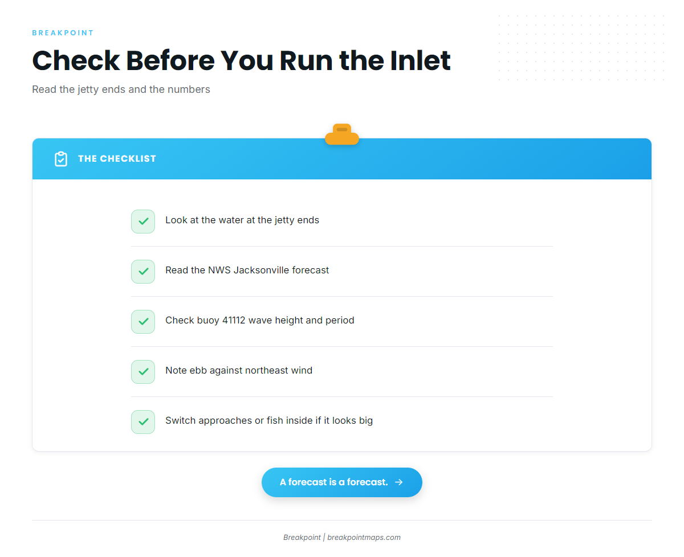Select 'Look at the water' item text

[x=242, y=220]
